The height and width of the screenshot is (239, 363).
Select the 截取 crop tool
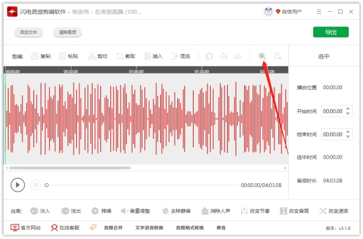coord(126,56)
